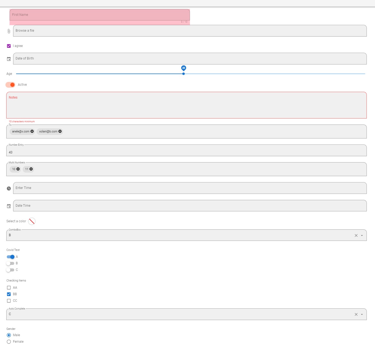The image size is (375, 352).
Task: Expand the ComboBox dropdown arrow
Action: (362, 235)
